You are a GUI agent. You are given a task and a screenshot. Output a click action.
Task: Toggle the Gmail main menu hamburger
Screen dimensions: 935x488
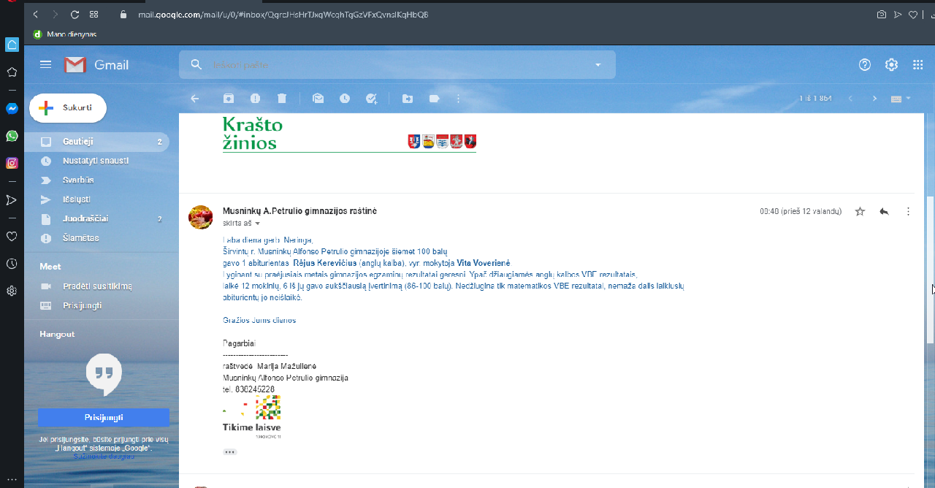pyautogui.click(x=45, y=65)
